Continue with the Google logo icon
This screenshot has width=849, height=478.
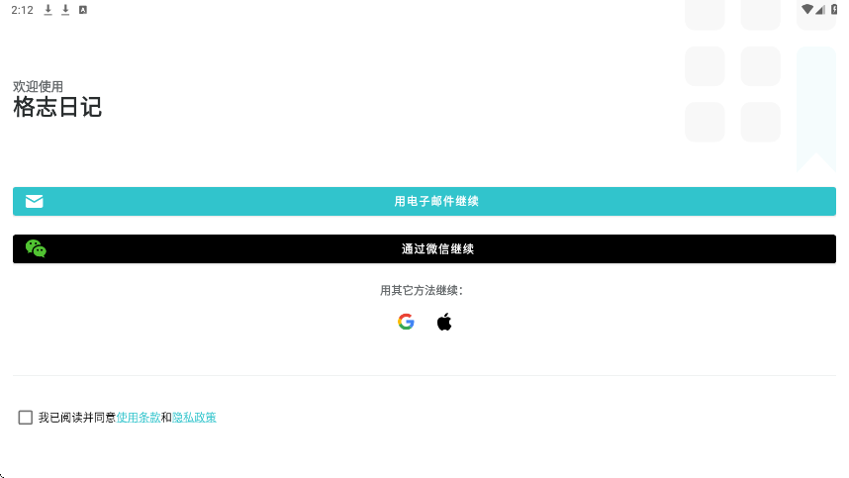tap(406, 322)
